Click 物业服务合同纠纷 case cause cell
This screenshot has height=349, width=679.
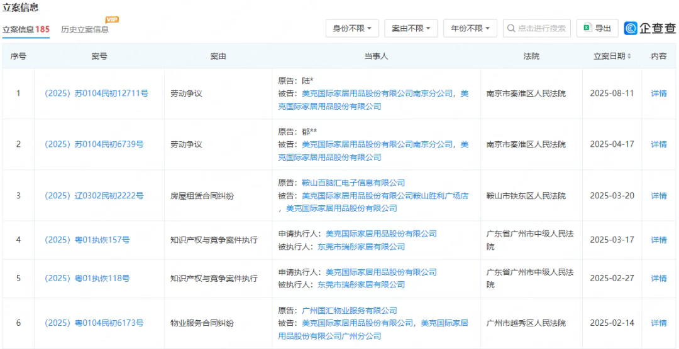[202, 323]
